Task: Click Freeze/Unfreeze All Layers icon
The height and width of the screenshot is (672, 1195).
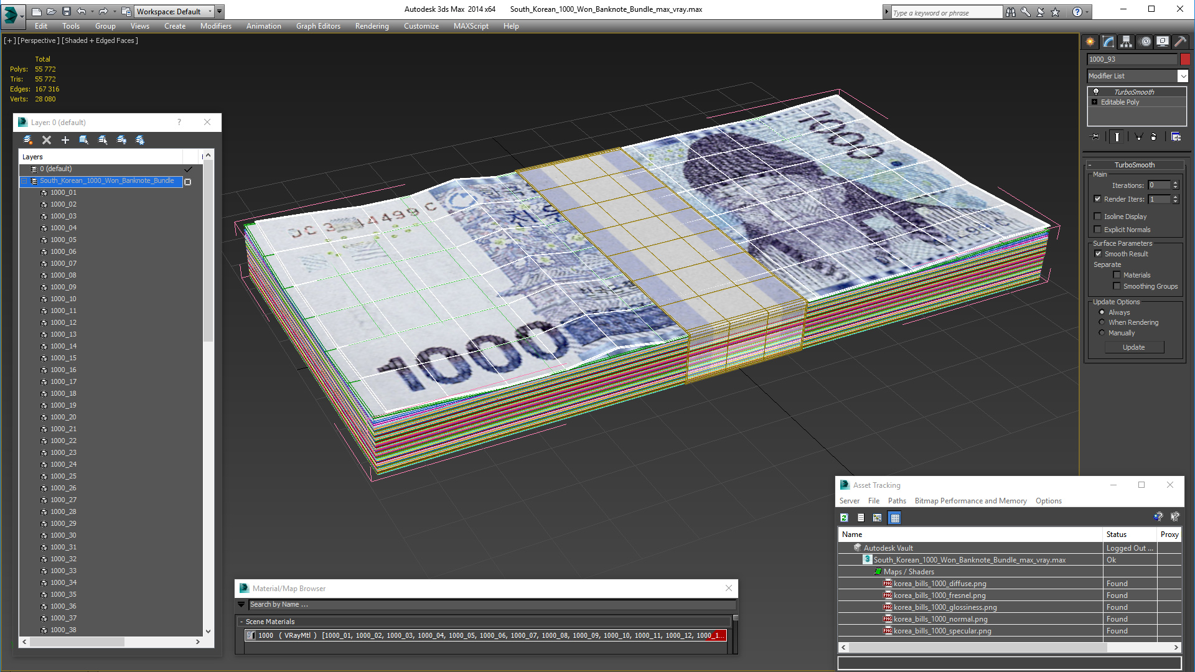Action: [x=140, y=140]
